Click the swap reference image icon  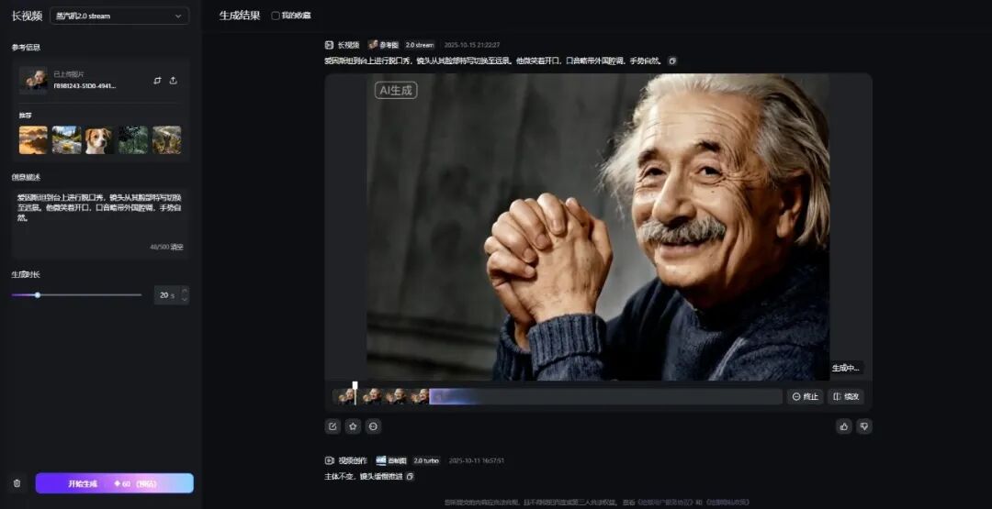[157, 81]
